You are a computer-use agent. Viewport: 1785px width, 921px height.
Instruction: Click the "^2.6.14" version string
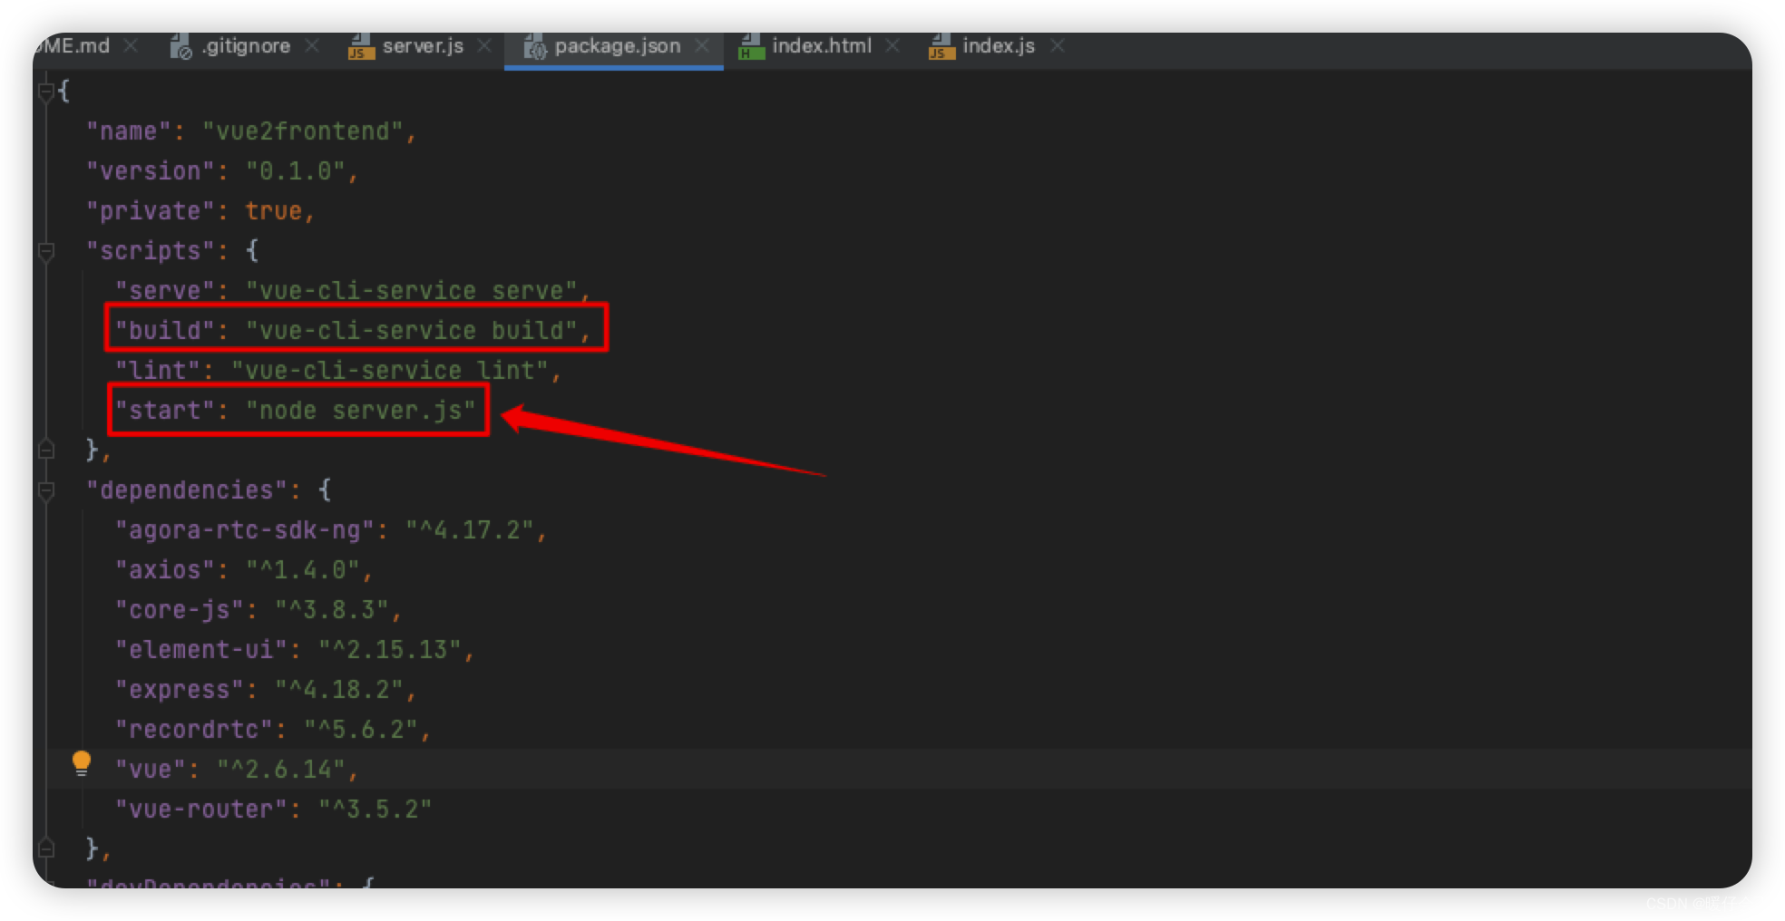281,770
